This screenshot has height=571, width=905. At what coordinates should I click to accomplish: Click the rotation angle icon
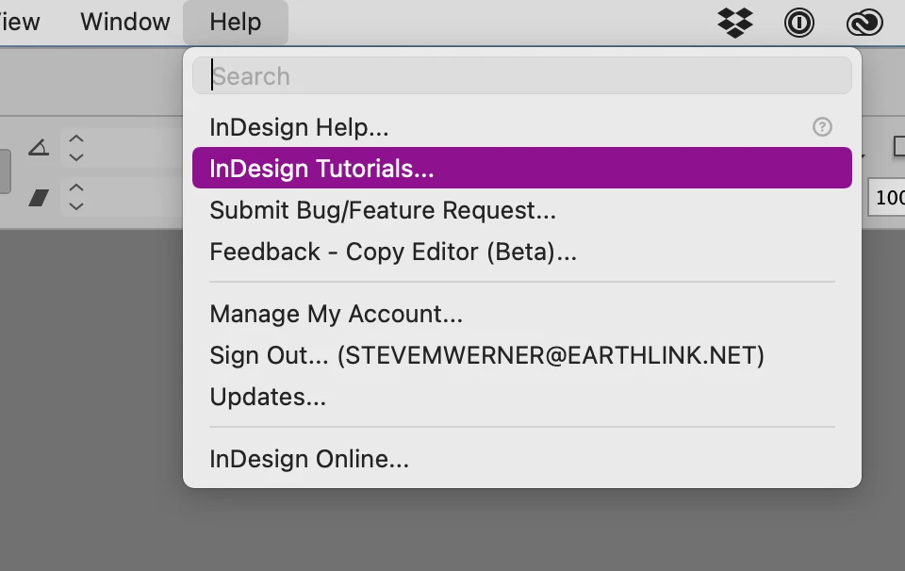pyautogui.click(x=39, y=148)
